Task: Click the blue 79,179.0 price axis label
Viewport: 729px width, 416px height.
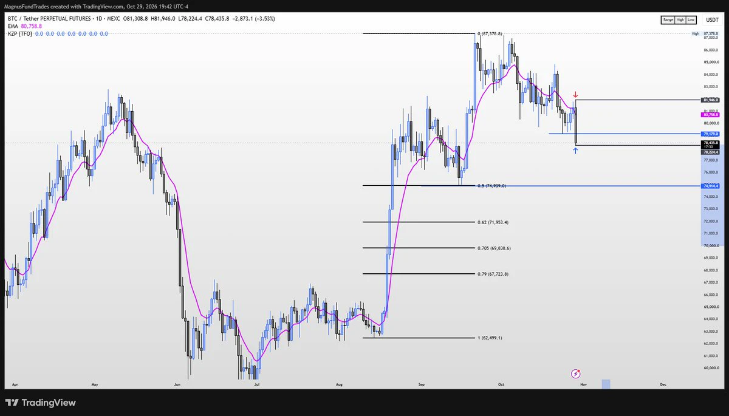Action: [x=711, y=134]
